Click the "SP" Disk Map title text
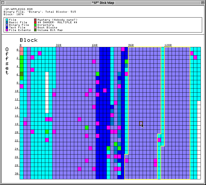 tap(103, 3)
